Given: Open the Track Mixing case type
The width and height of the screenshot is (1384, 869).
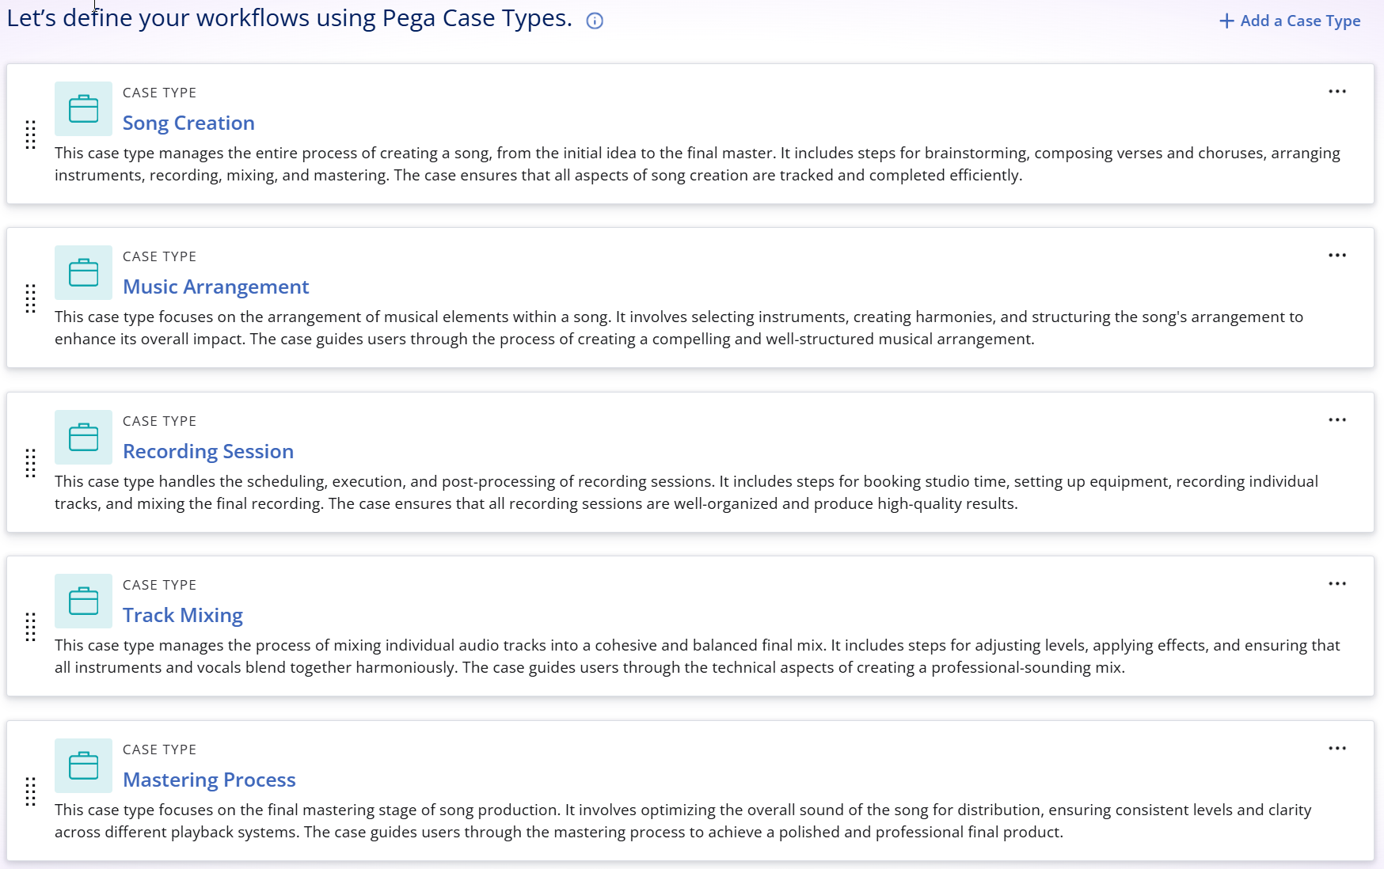Looking at the screenshot, I should tap(182, 616).
